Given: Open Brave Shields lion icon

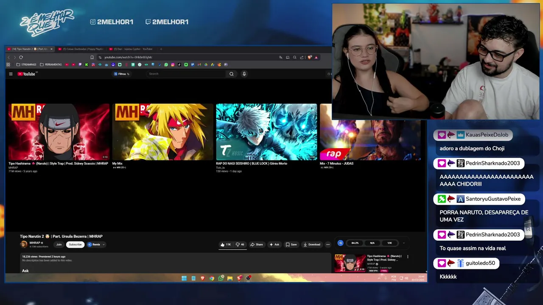Looking at the screenshot, I should click(309, 57).
